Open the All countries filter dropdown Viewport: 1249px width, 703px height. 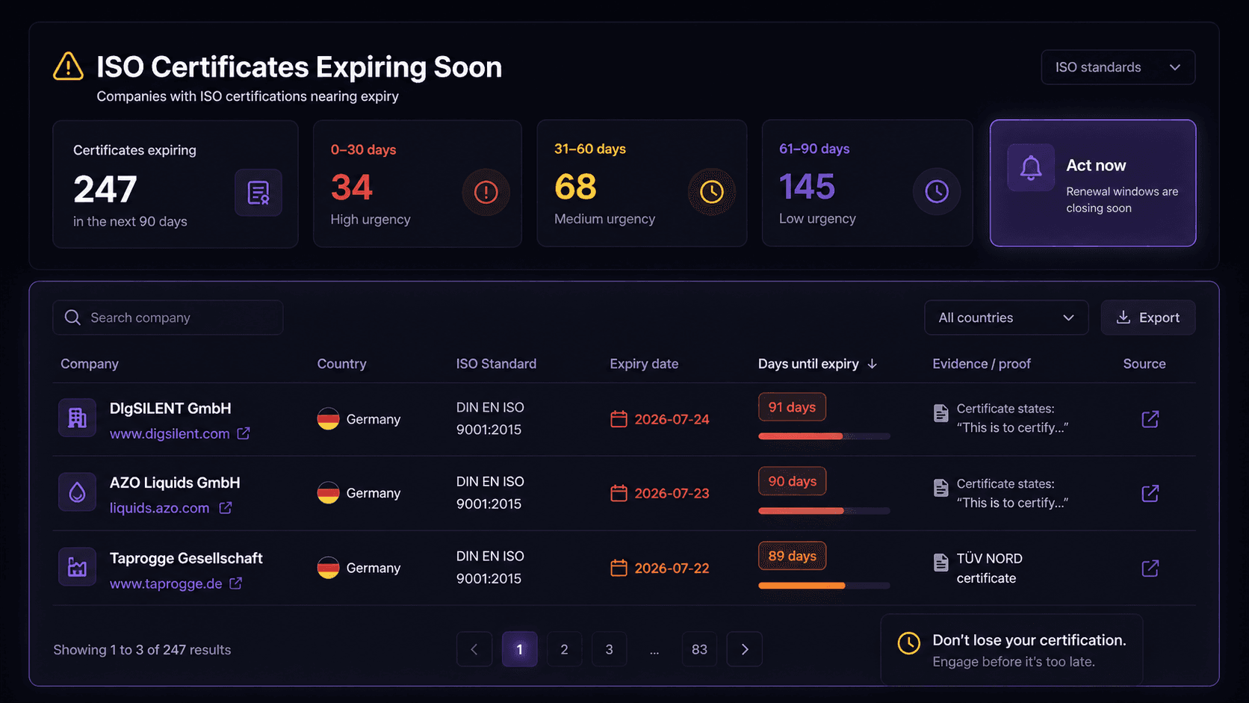(1005, 318)
